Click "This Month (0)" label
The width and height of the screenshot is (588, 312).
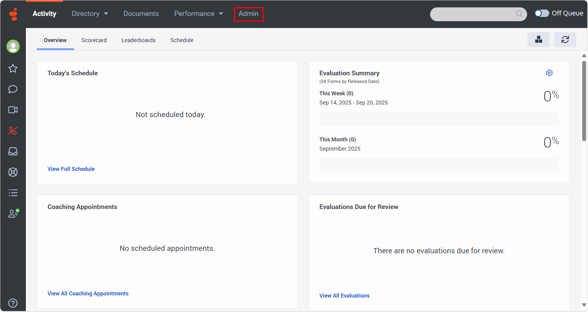[x=338, y=140]
